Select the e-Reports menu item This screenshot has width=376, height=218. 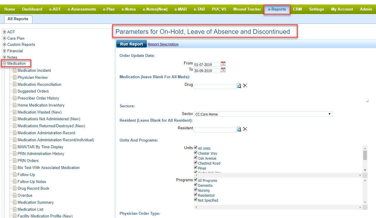(x=277, y=9)
